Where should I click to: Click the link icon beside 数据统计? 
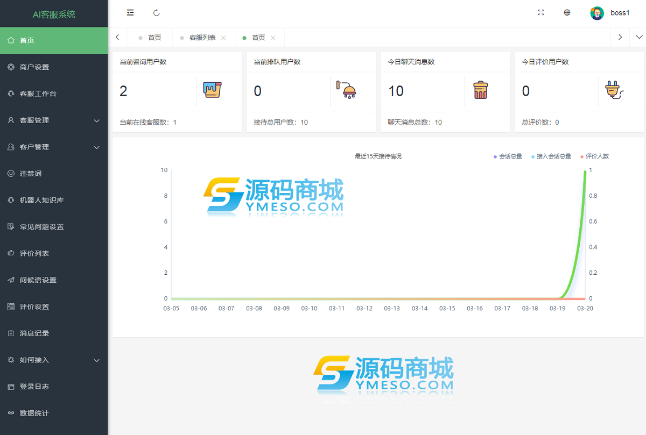tap(11, 413)
